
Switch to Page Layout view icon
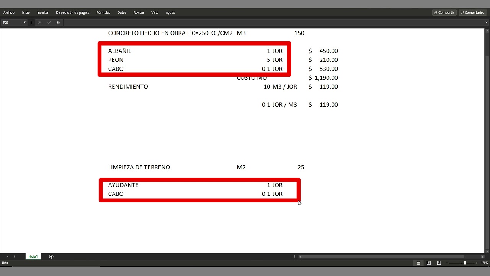click(x=429, y=263)
